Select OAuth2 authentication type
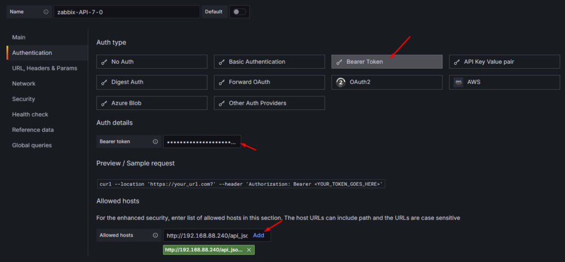565x262 pixels. (386, 82)
